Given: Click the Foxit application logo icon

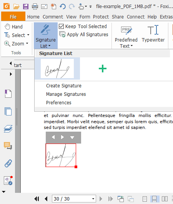Looking at the screenshot, I should [7, 6].
